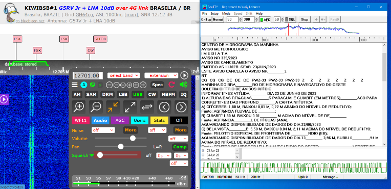391x189 pixels.
Task: Click the zoom out magnifier icon
Action: coord(96,107)
